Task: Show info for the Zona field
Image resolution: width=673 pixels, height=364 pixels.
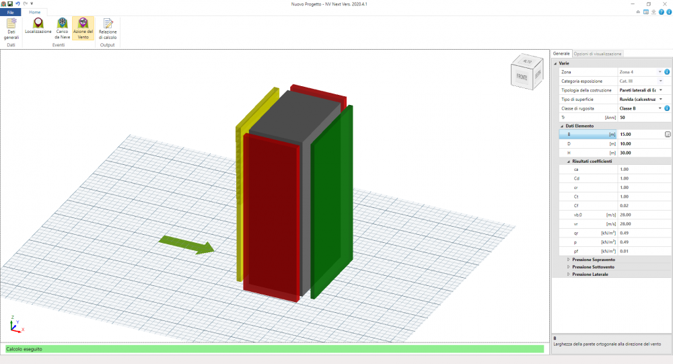Action: [x=667, y=72]
